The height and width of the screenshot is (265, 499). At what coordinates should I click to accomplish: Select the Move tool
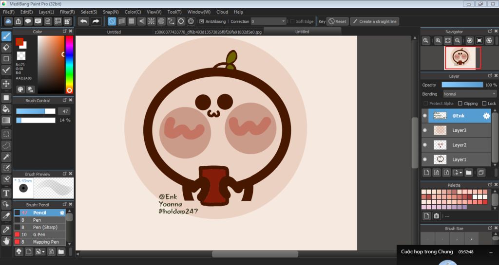6,84
